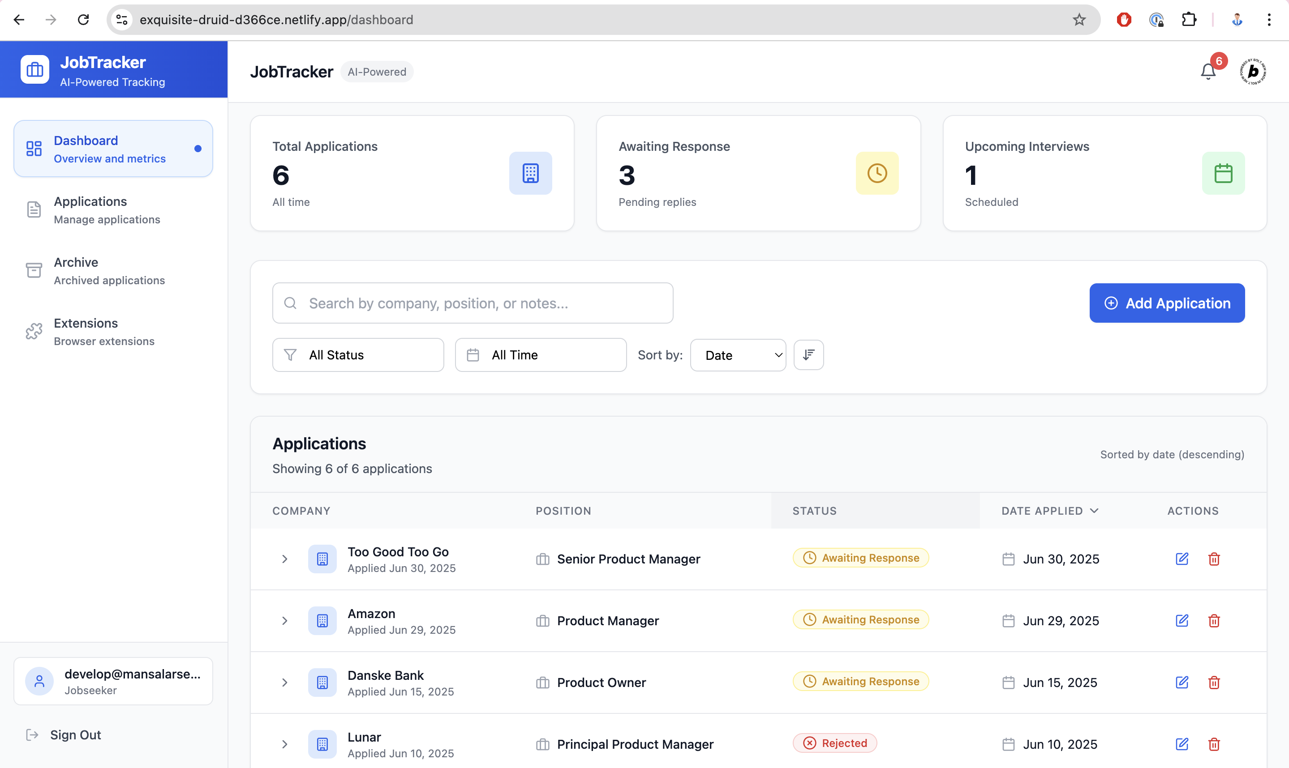Toggle sort direction button
This screenshot has width=1289, height=768.
pyautogui.click(x=808, y=355)
